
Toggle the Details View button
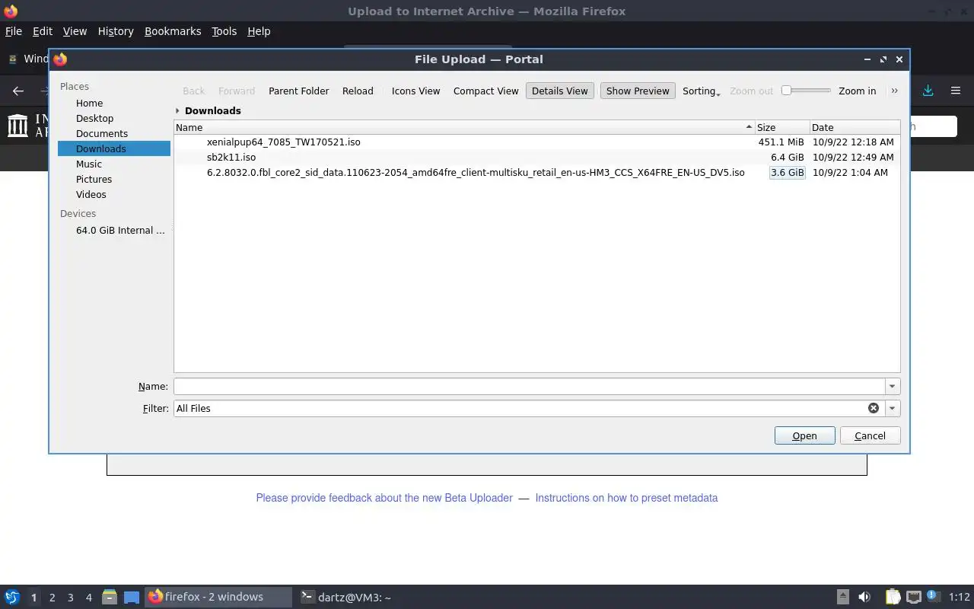[x=560, y=91]
